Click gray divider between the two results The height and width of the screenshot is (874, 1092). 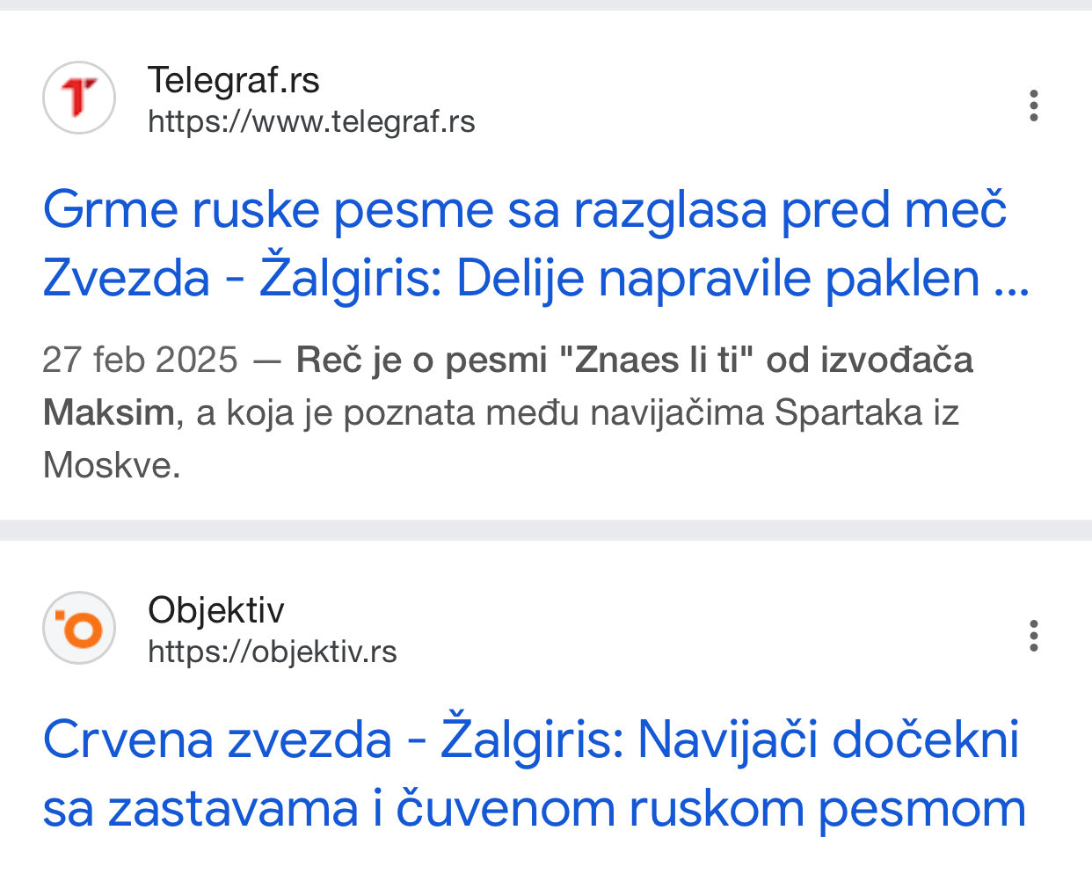point(546,530)
